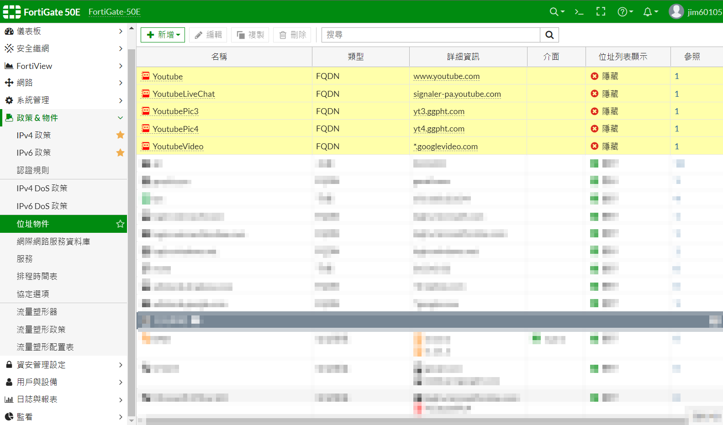Image resolution: width=723 pixels, height=425 pixels.
Task: Toggle favorite star on 位址物件
Action: click(120, 224)
